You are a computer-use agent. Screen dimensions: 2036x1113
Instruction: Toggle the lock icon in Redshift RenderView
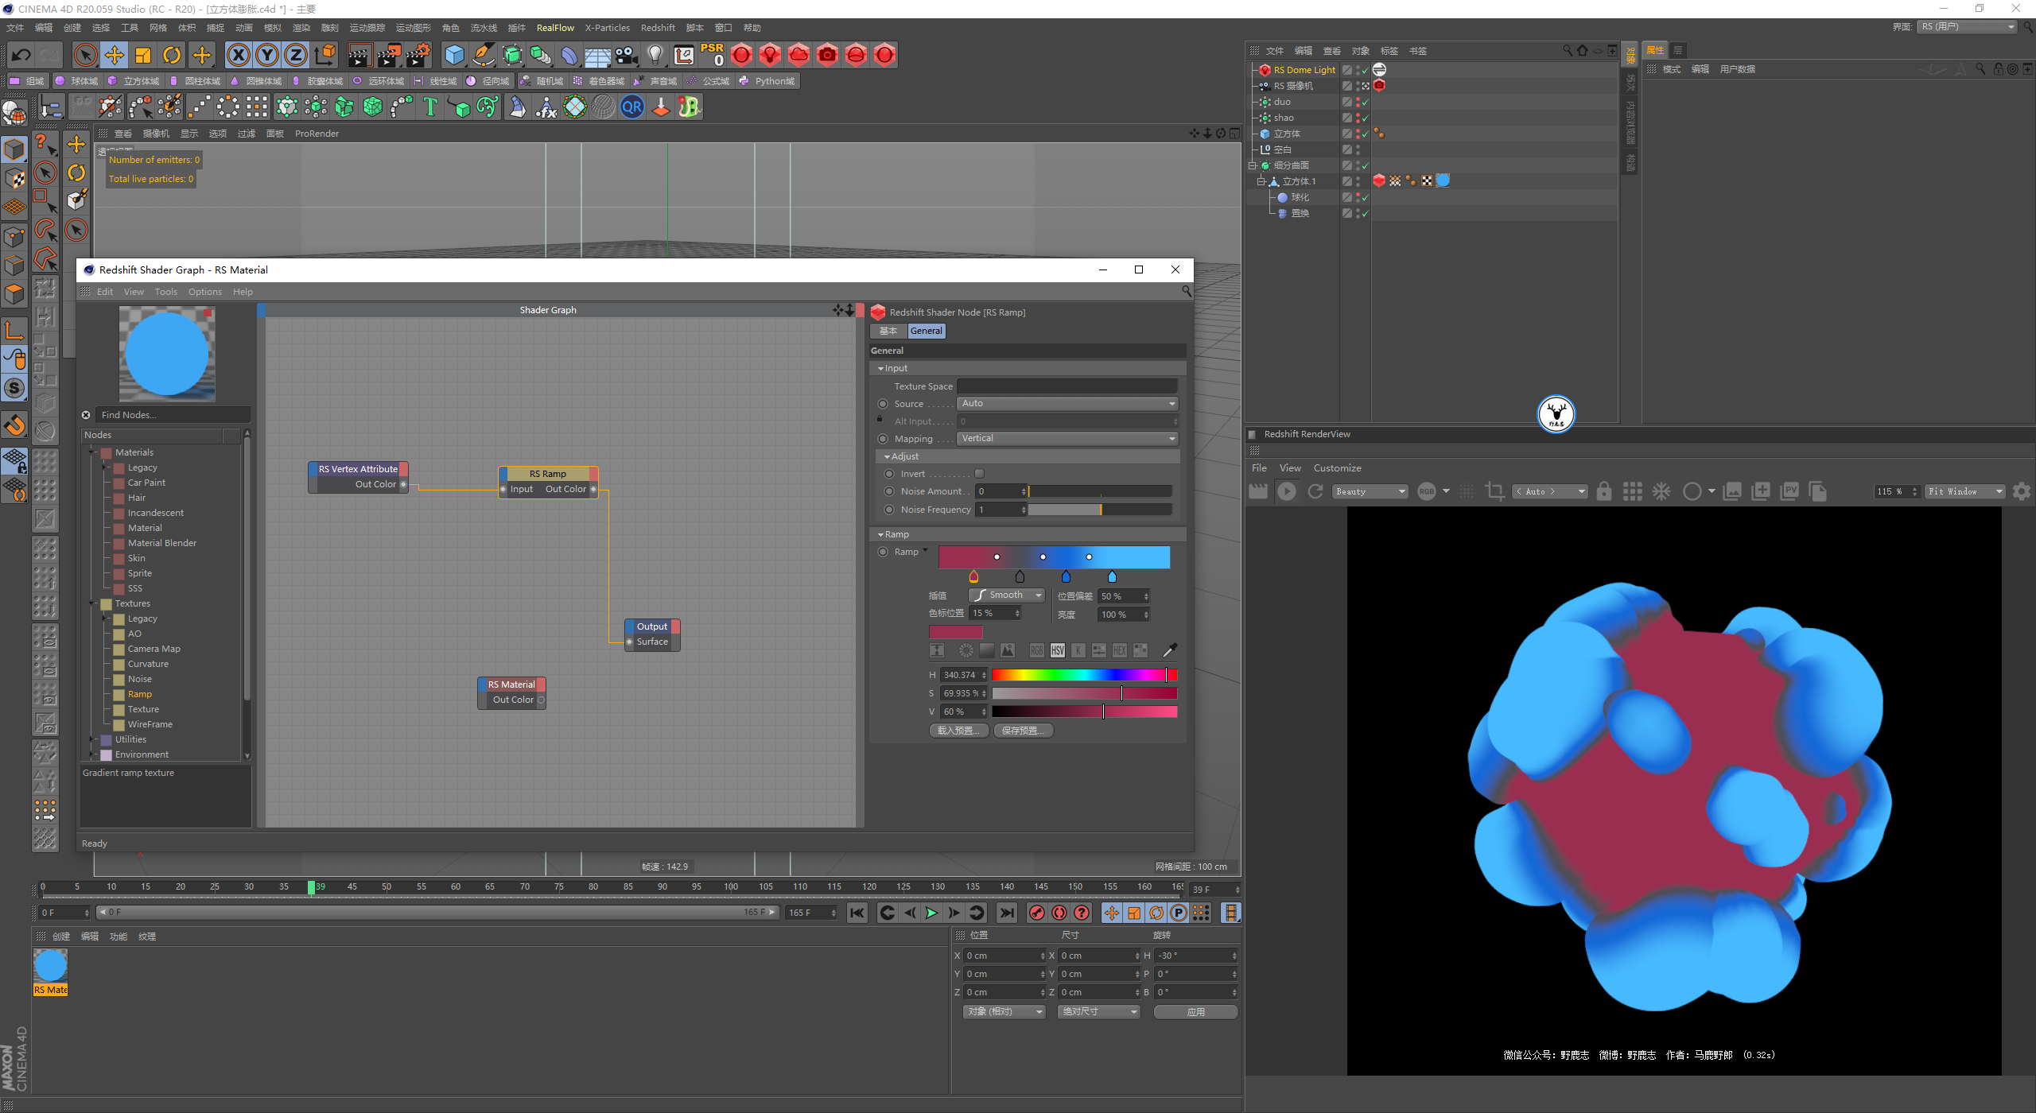tap(1604, 491)
